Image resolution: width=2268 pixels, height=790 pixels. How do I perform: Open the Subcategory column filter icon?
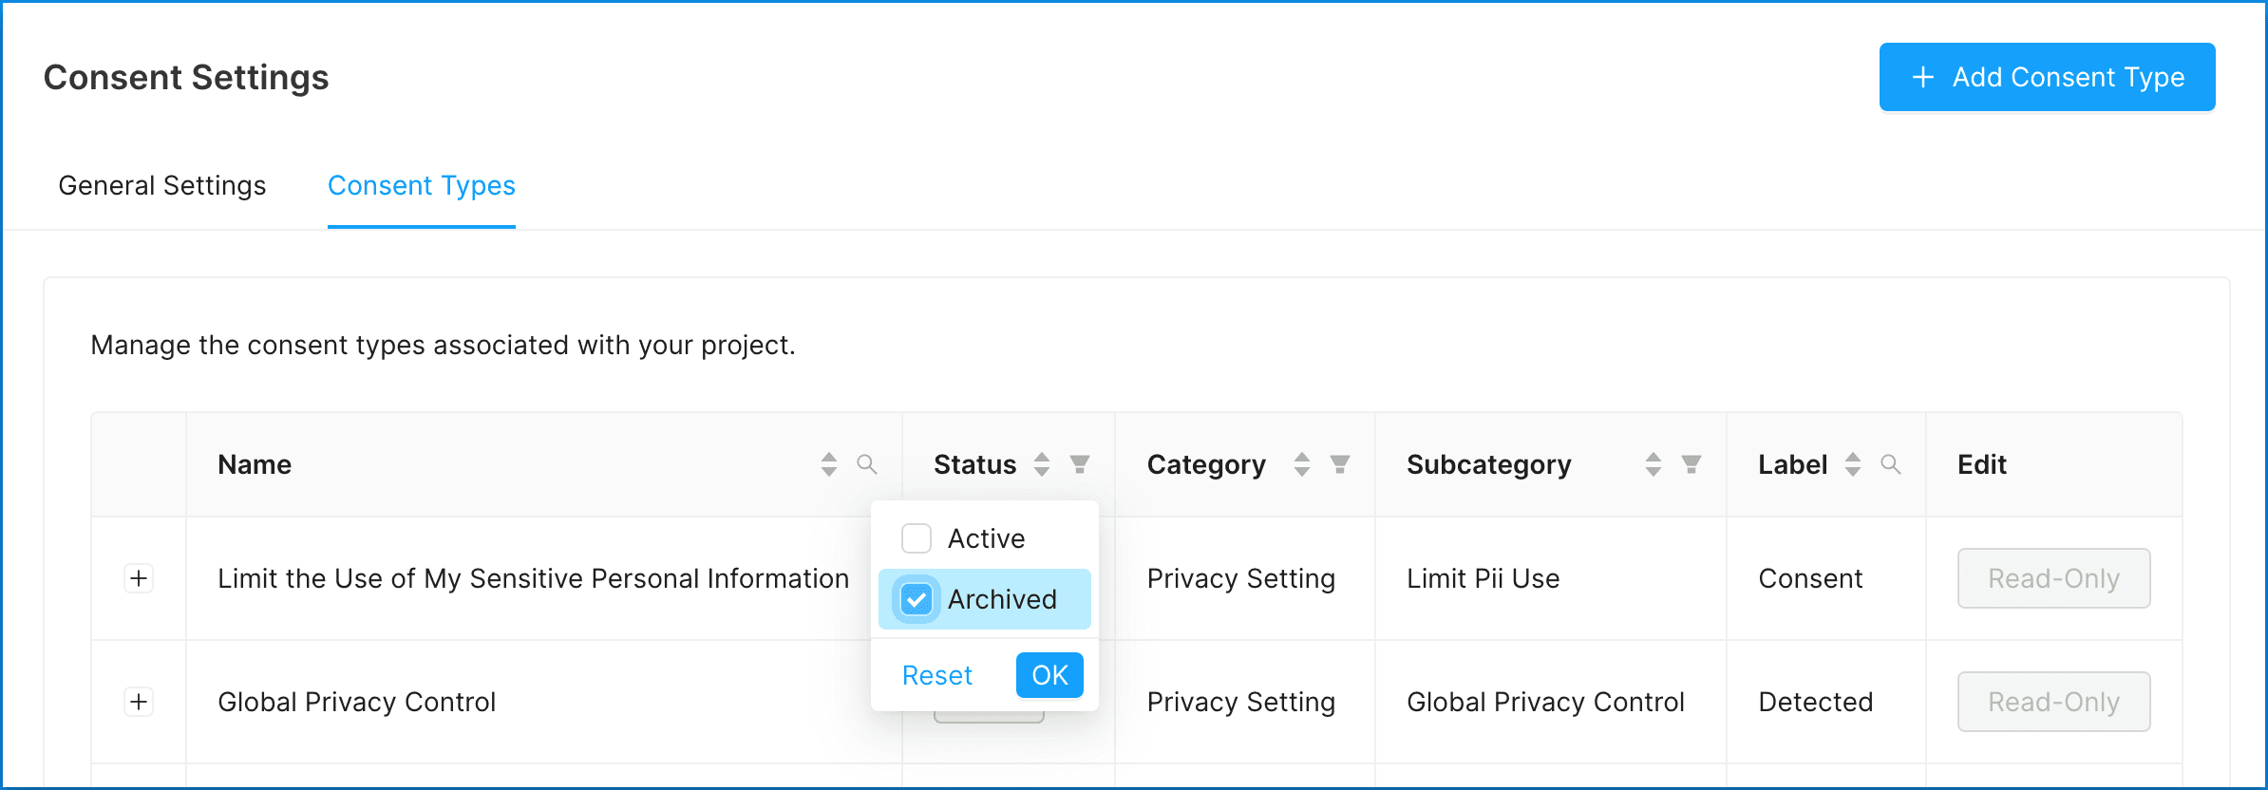[x=1692, y=464]
